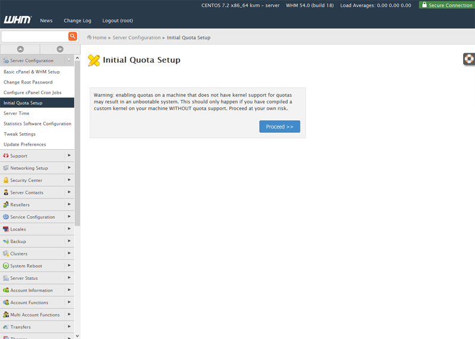Open the floating lifesaver help icon

coord(469,59)
